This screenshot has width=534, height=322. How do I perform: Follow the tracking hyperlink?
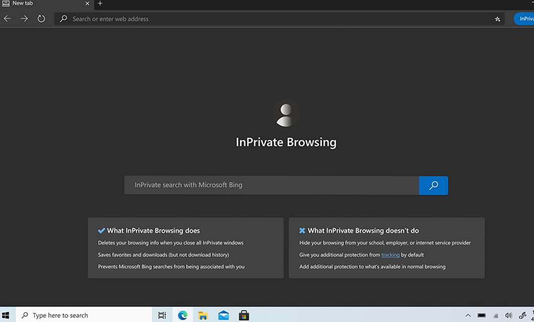point(390,255)
